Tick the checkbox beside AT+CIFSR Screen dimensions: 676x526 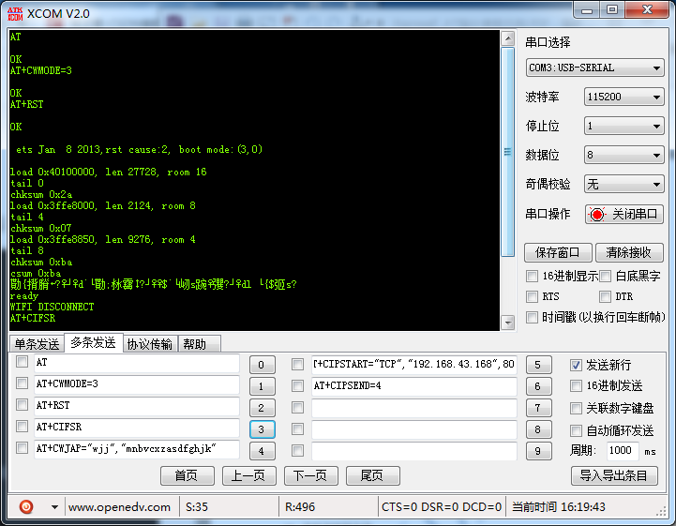pyautogui.click(x=22, y=426)
